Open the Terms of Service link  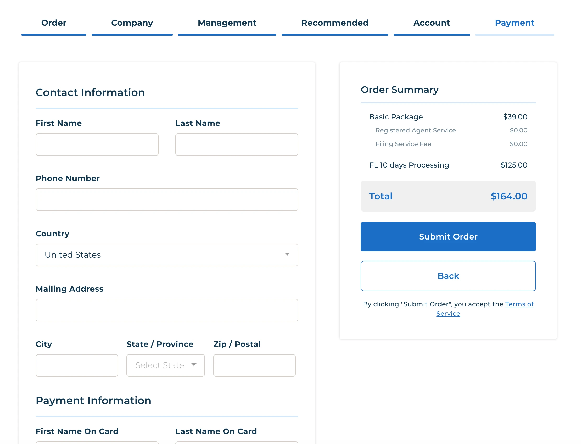pyautogui.click(x=519, y=304)
